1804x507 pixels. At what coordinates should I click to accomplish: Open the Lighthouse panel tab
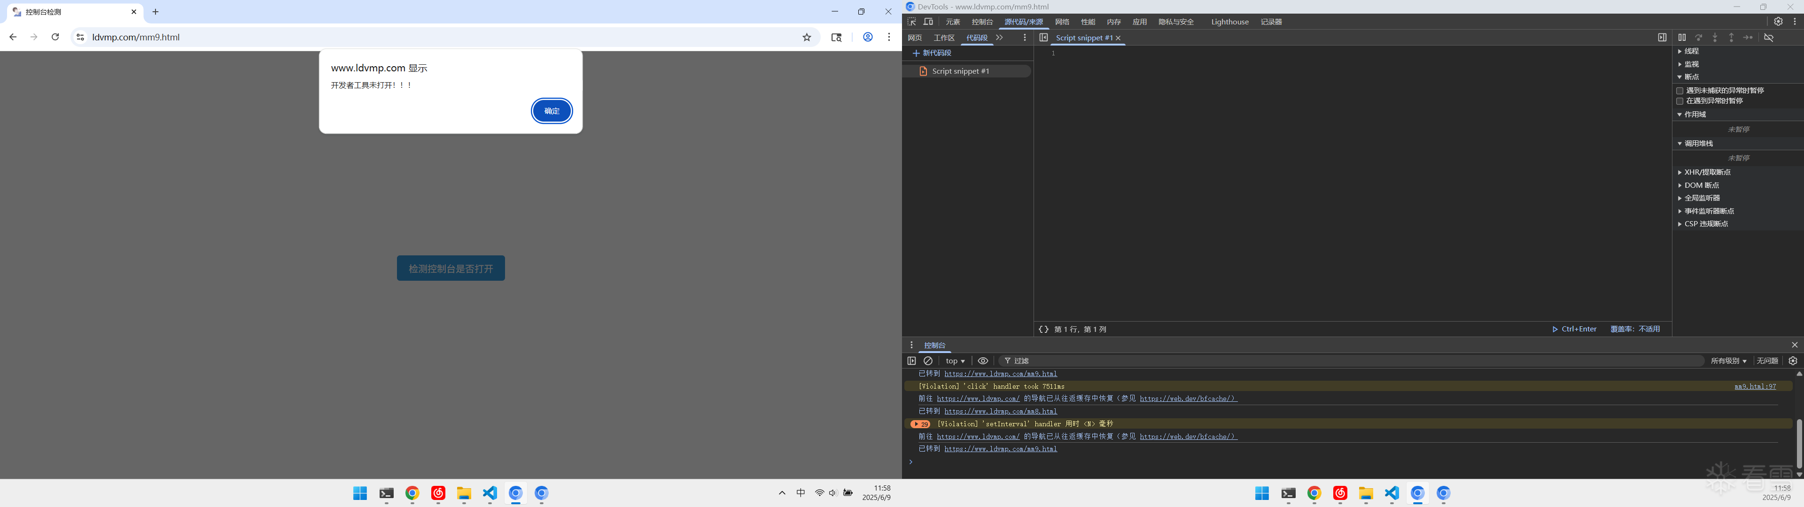pyautogui.click(x=1230, y=22)
